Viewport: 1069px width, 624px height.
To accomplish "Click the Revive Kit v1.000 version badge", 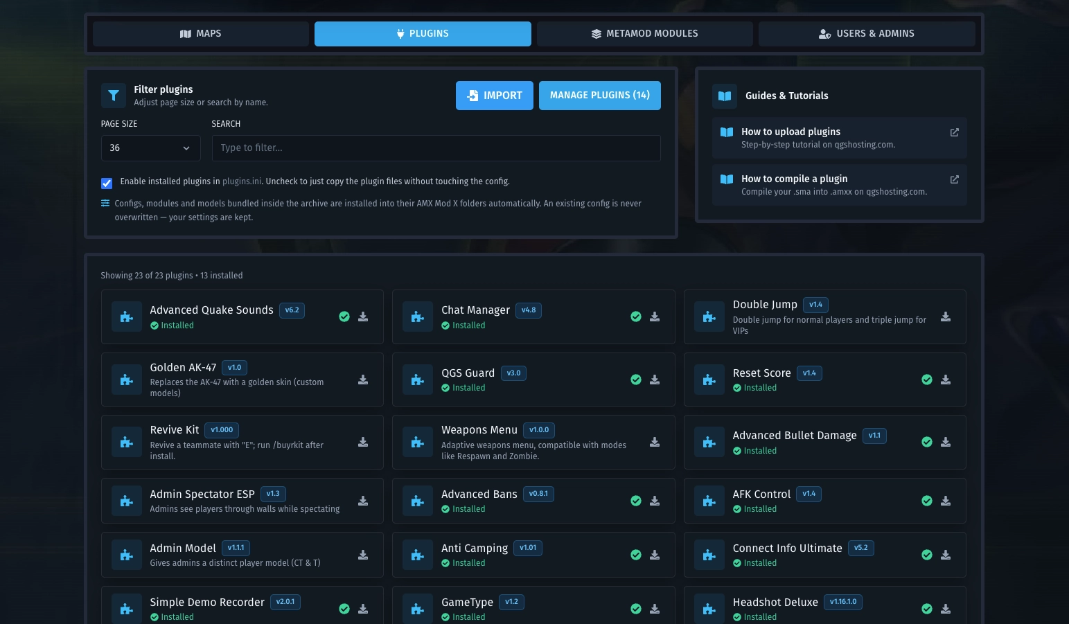I will point(222,430).
